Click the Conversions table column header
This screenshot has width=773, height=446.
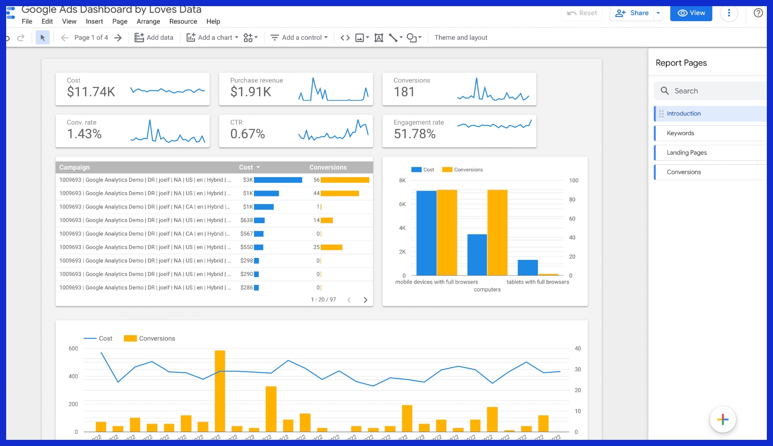328,167
